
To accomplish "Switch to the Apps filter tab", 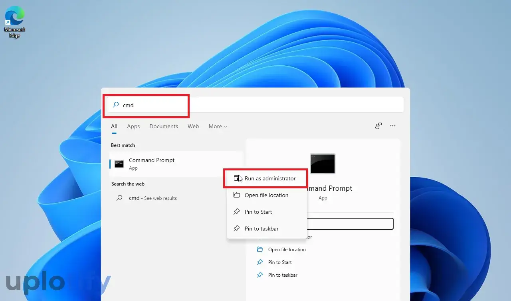I will tap(133, 126).
